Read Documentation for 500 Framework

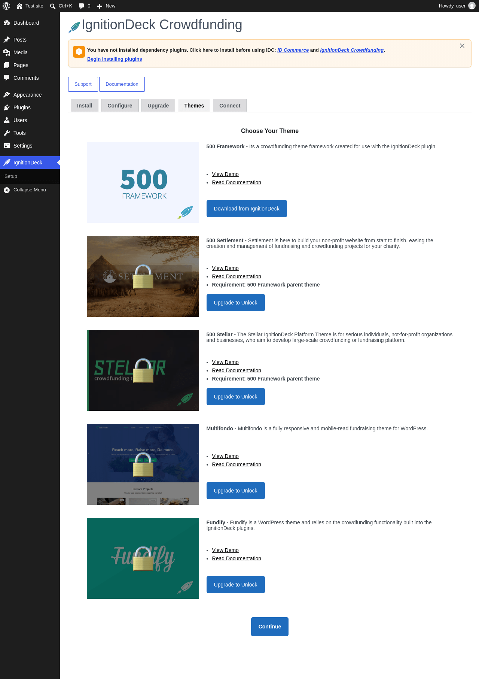point(237,182)
